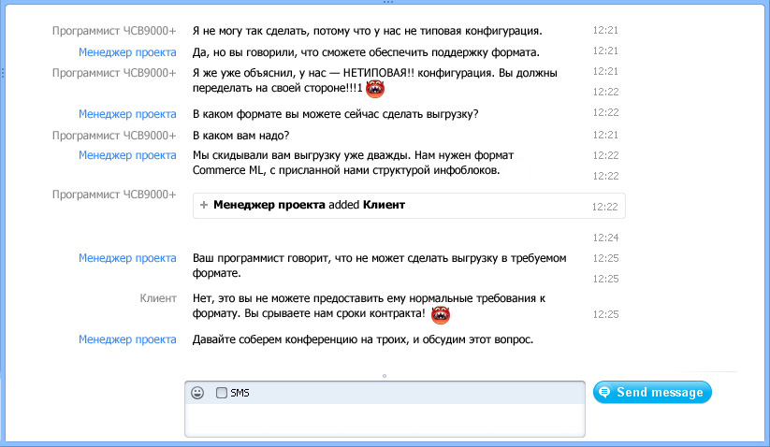This screenshot has height=447, width=770.
Task: Open the emoticon picker smiley
Action: click(197, 393)
